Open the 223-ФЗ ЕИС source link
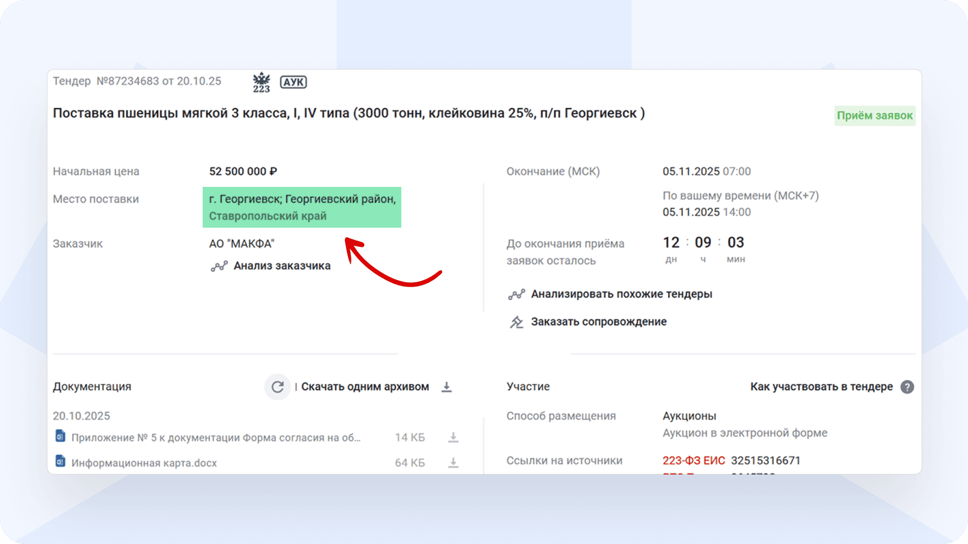Viewport: 968px width, 544px height. (x=693, y=460)
